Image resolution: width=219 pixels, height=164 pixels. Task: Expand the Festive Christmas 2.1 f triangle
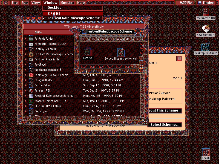point(25,101)
